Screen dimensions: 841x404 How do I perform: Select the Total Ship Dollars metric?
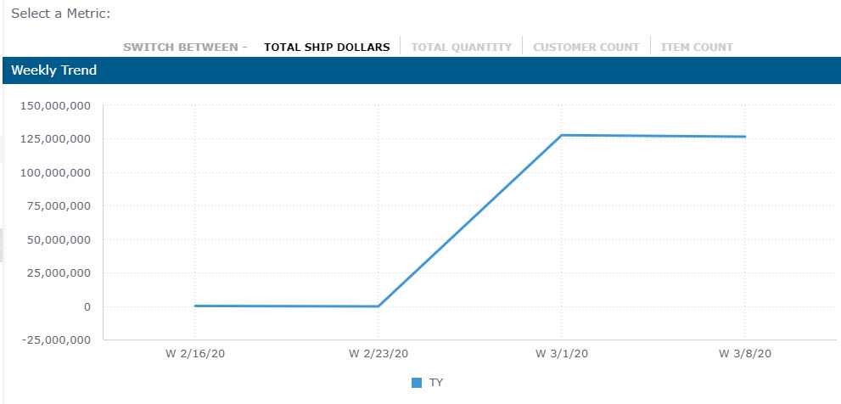(x=327, y=48)
